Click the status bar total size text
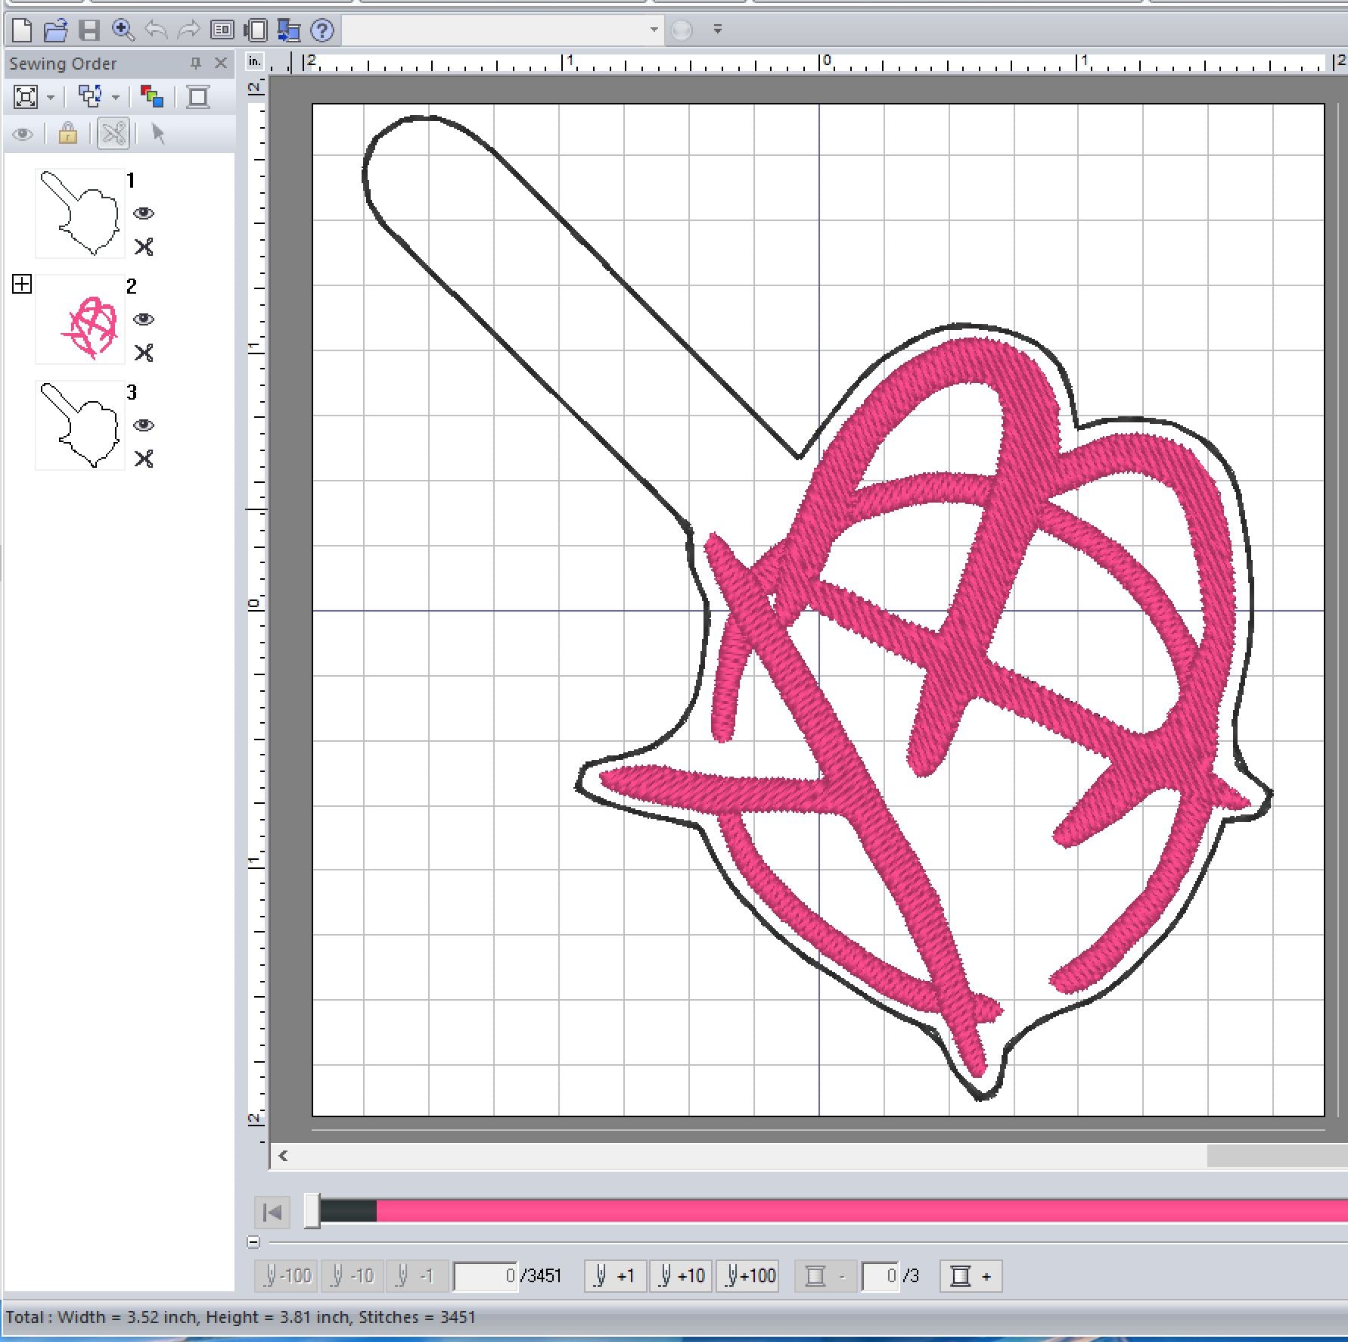 click(241, 1317)
